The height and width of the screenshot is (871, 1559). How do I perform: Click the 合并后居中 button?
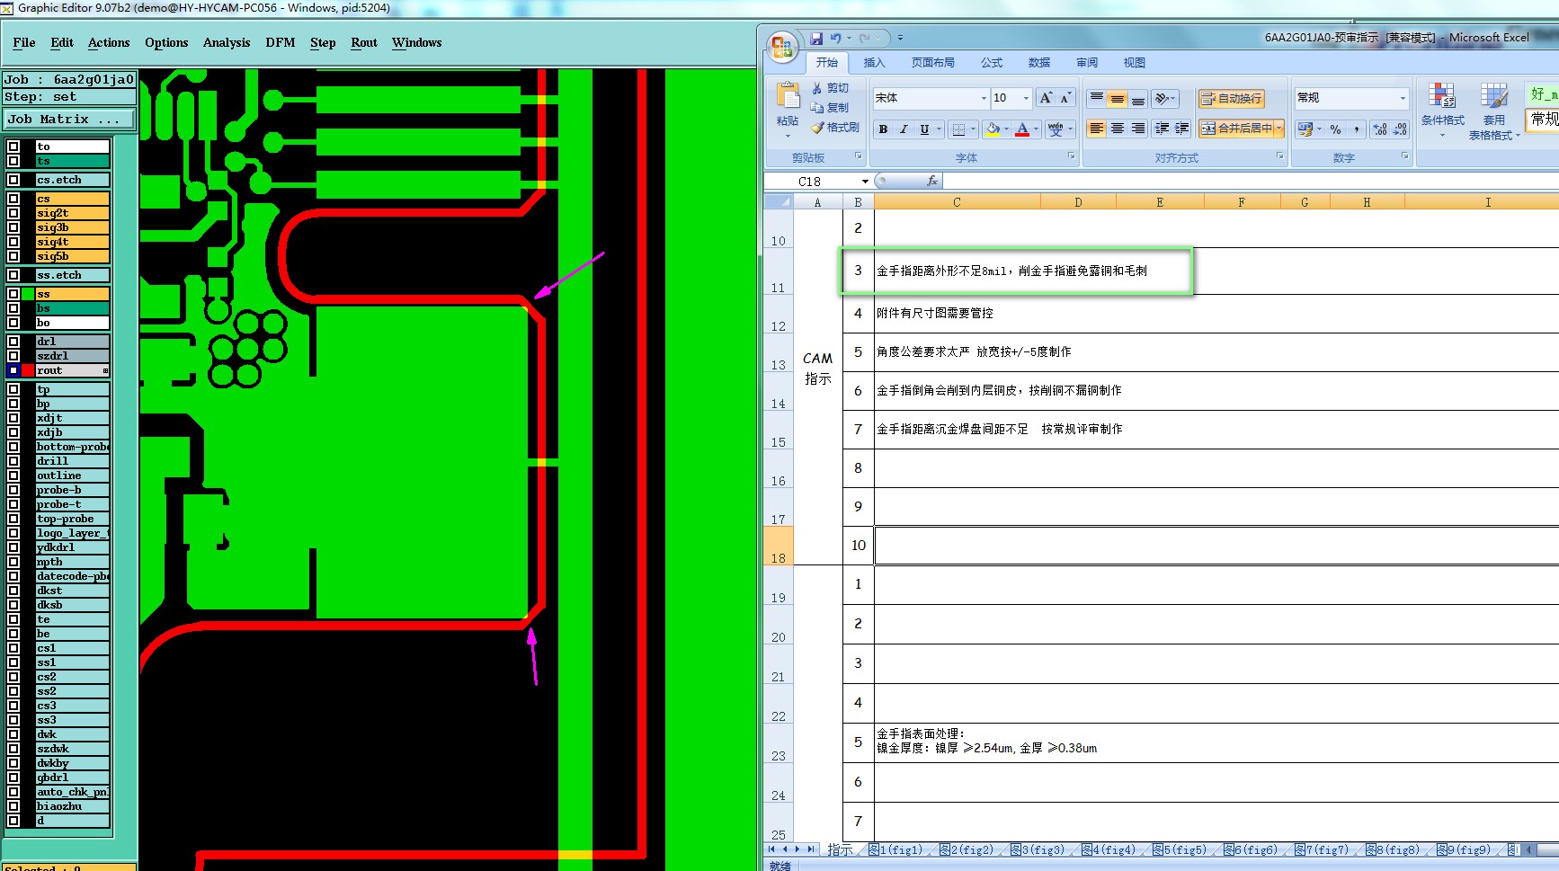pyautogui.click(x=1236, y=129)
